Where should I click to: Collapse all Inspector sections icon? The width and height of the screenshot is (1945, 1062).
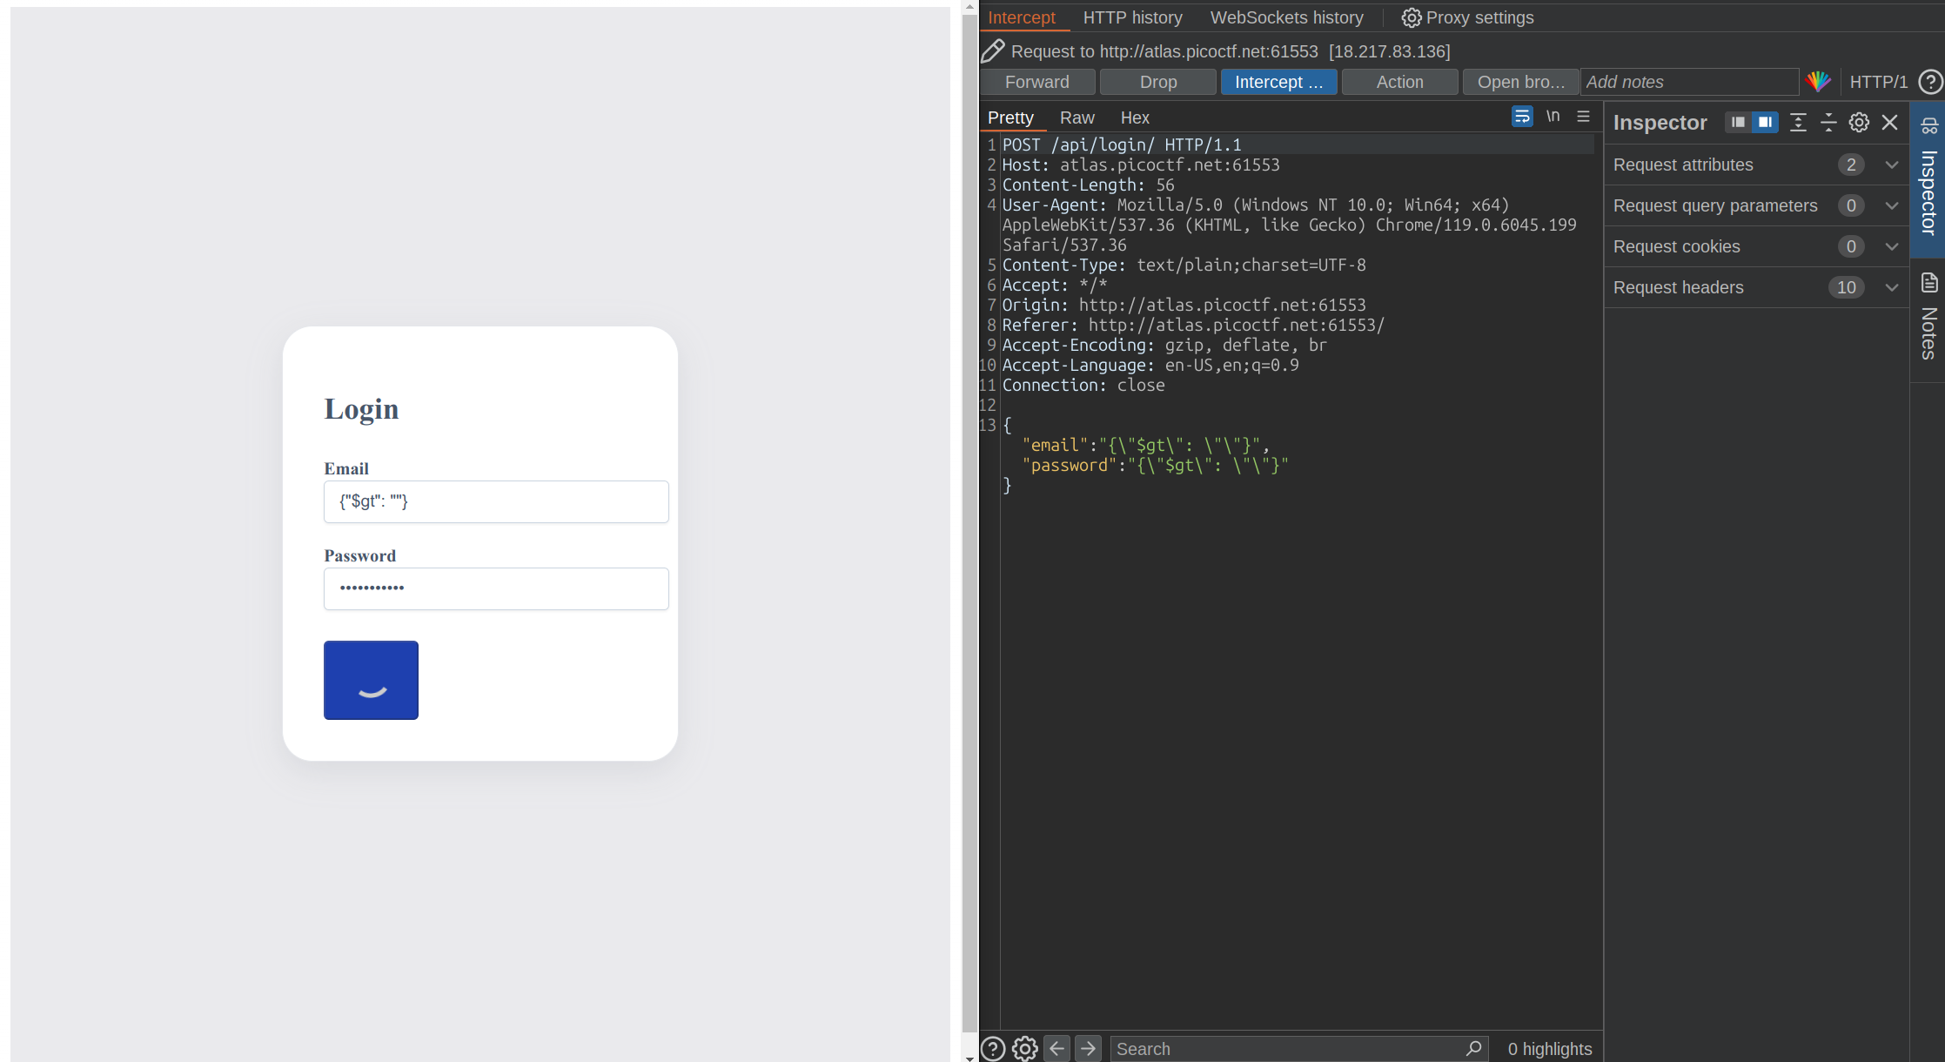(x=1828, y=123)
